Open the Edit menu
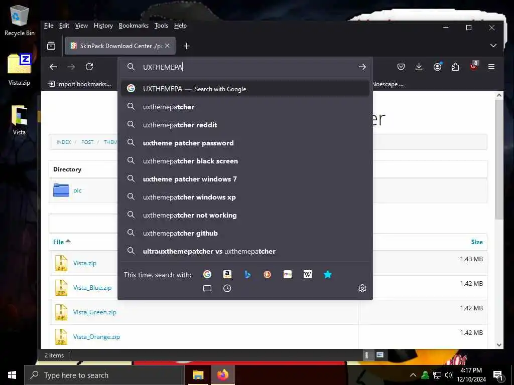This screenshot has width=514, height=385. click(x=64, y=26)
